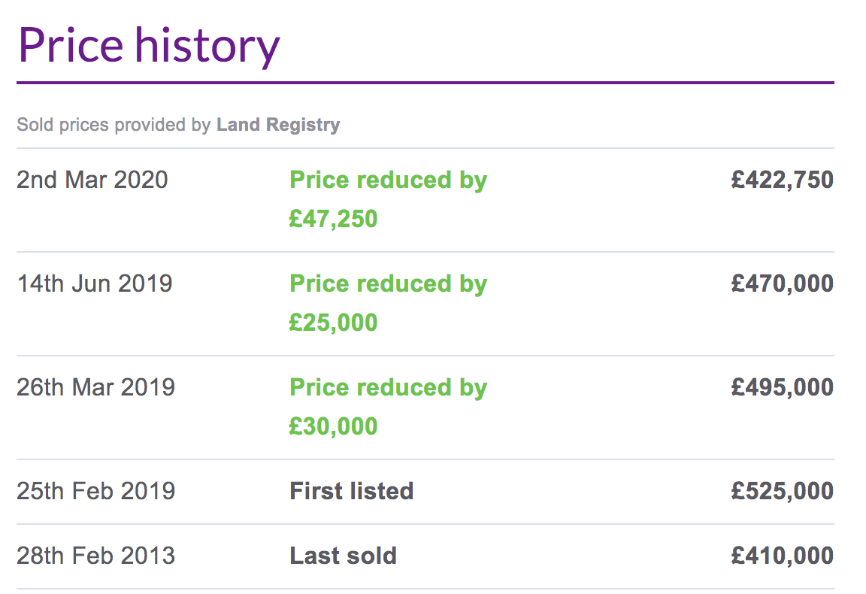Click the Price history heading
This screenshot has height=594, width=866.
coord(148,44)
